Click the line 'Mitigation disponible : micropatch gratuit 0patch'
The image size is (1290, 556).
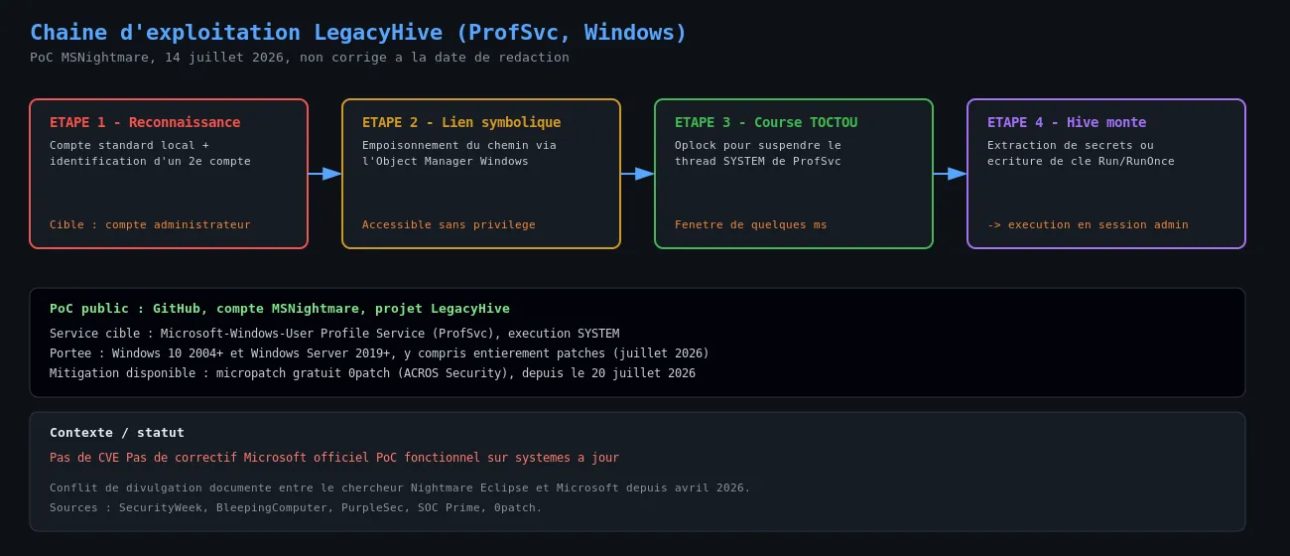coord(372,373)
